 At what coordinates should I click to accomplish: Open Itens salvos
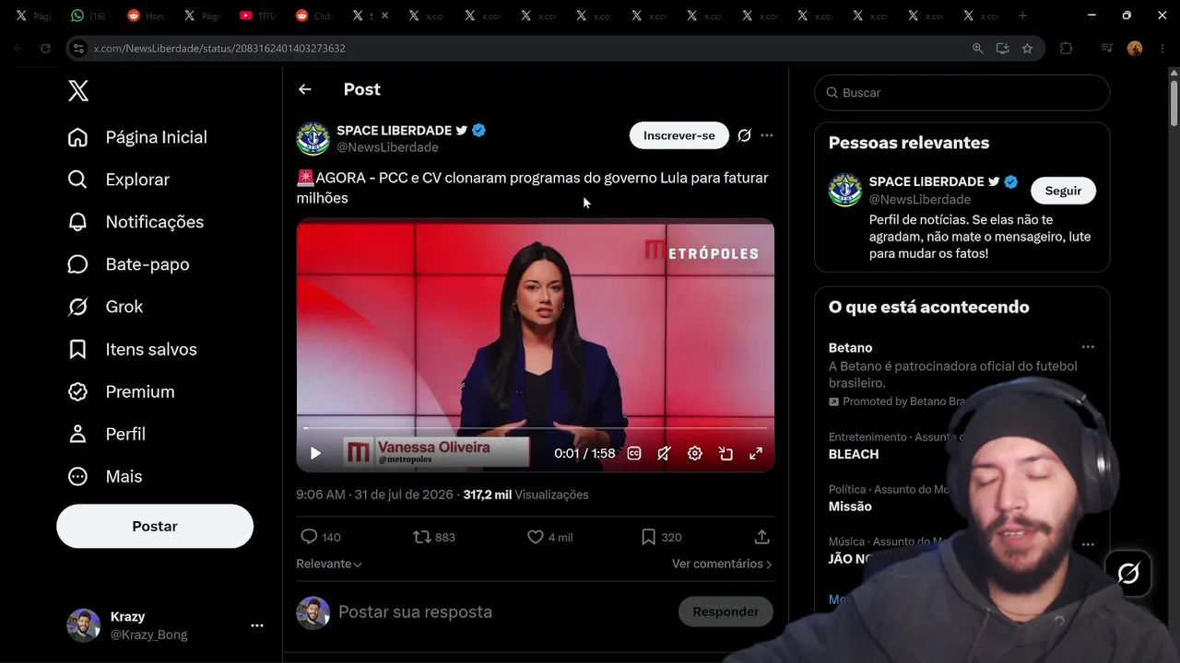(132, 349)
